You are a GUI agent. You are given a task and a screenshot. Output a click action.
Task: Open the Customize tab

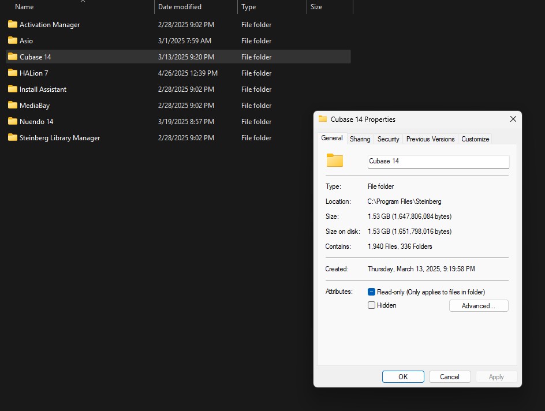(x=475, y=139)
